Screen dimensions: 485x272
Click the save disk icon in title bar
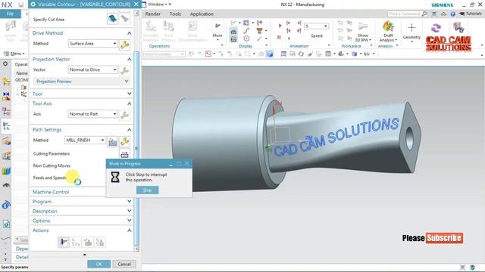[x=20, y=5]
